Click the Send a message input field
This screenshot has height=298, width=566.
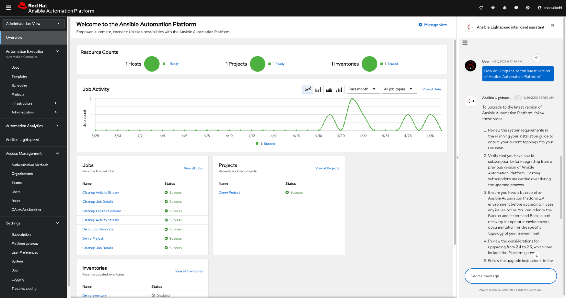pyautogui.click(x=510, y=276)
